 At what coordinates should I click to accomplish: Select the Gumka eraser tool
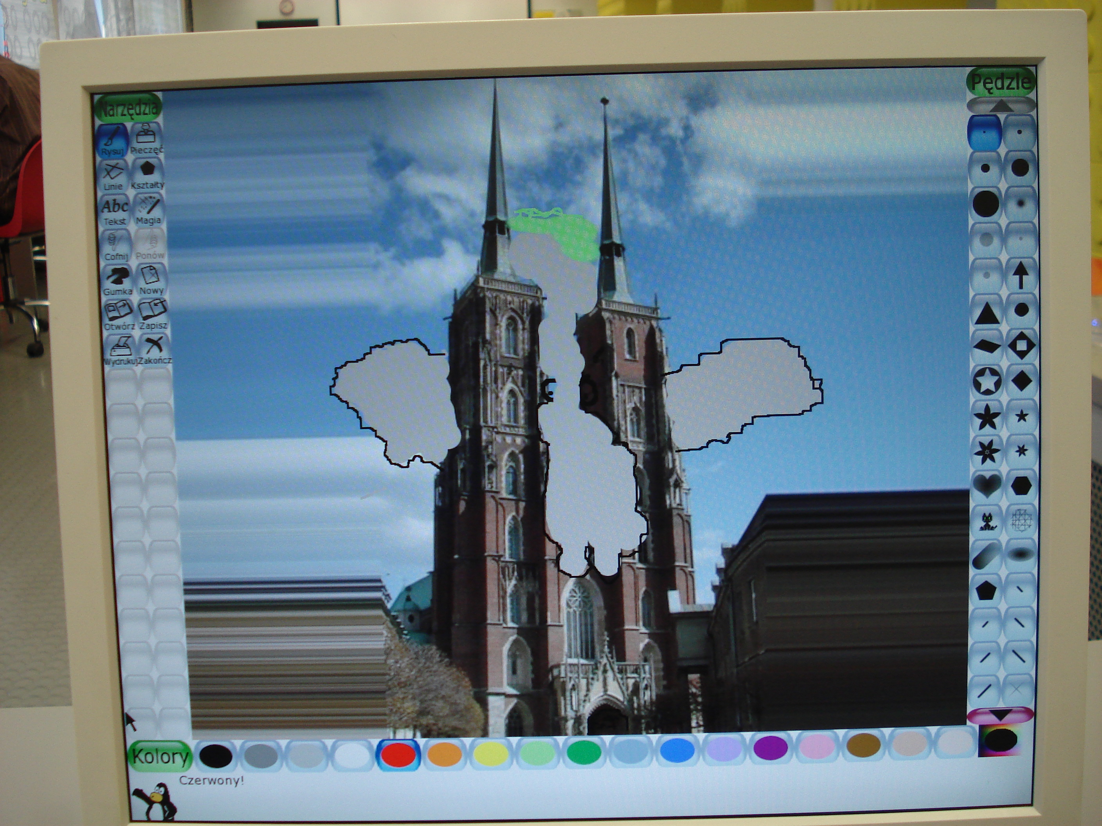tap(117, 280)
